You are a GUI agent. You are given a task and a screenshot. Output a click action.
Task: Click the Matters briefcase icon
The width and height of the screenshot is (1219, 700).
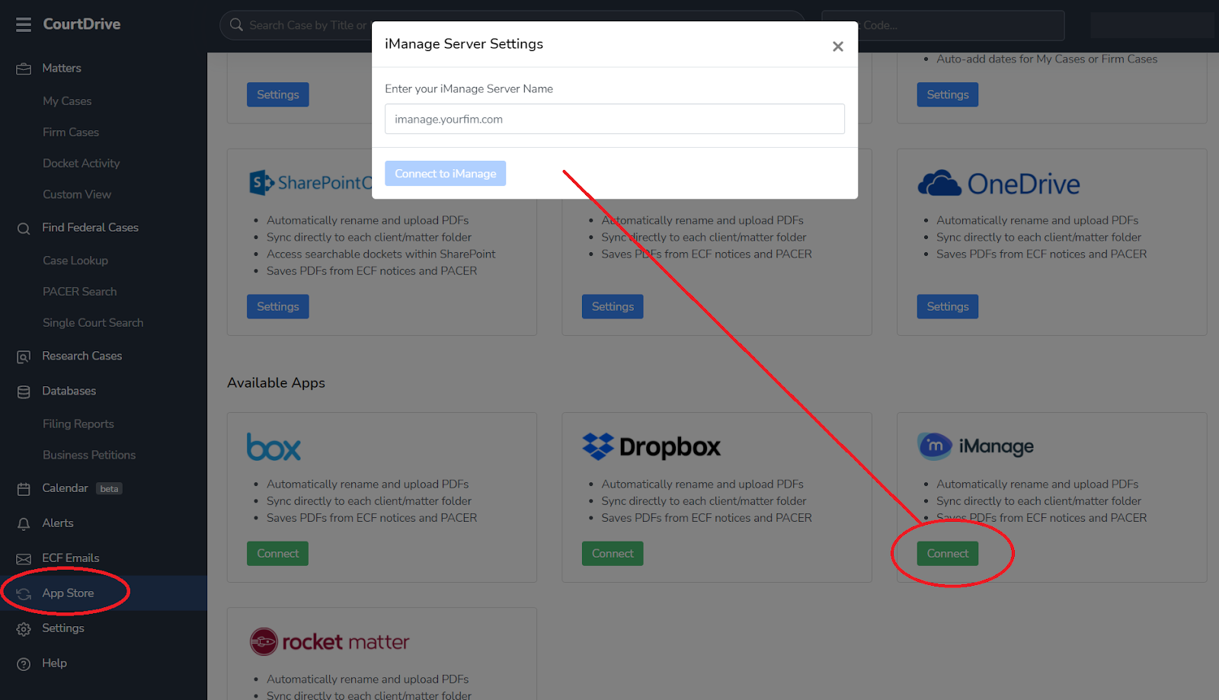tap(24, 69)
